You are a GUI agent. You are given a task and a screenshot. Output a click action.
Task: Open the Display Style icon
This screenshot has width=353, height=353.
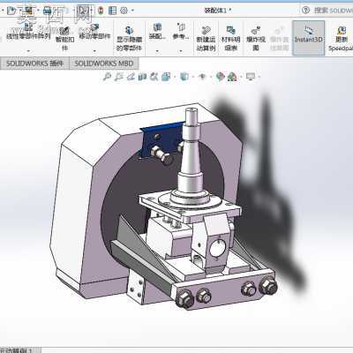pos(184,77)
